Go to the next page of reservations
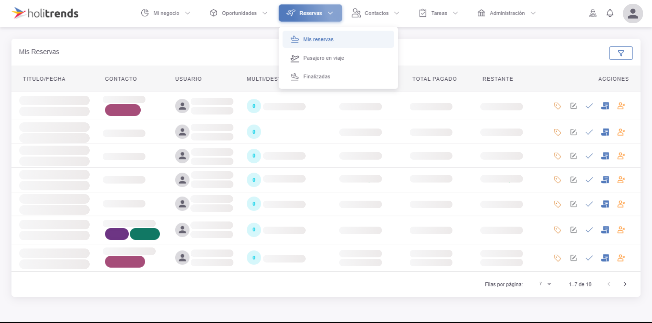Image resolution: width=652 pixels, height=323 pixels. point(625,284)
